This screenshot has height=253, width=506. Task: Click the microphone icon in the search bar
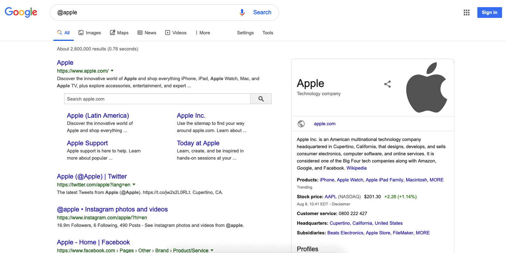(242, 12)
